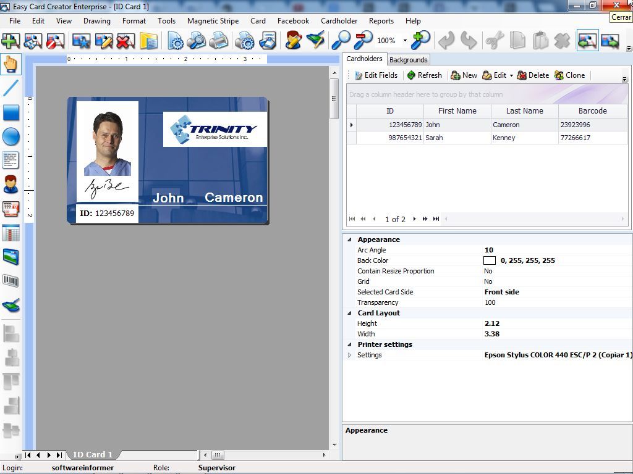Screen dimensions: 633x474
Task: Click the Back Color swatch
Action: [489, 260]
